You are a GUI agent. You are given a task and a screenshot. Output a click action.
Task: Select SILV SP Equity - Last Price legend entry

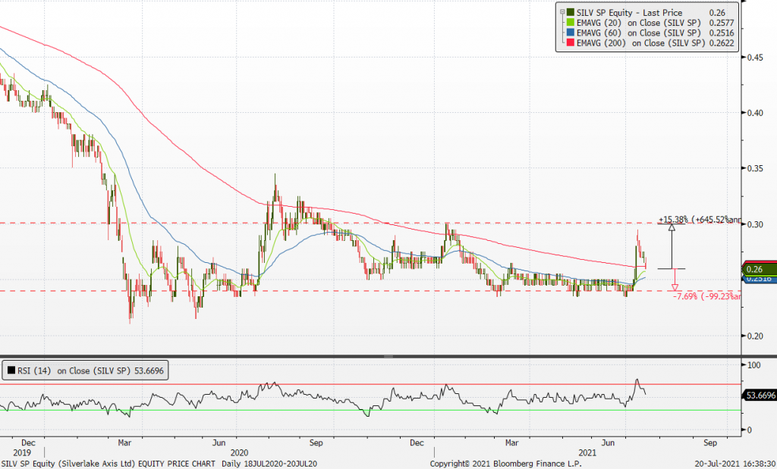coord(629,13)
